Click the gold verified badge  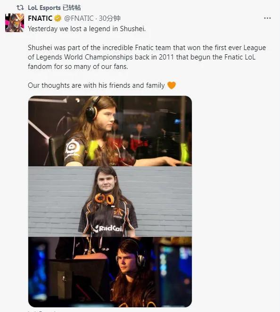pyautogui.click(x=58, y=18)
